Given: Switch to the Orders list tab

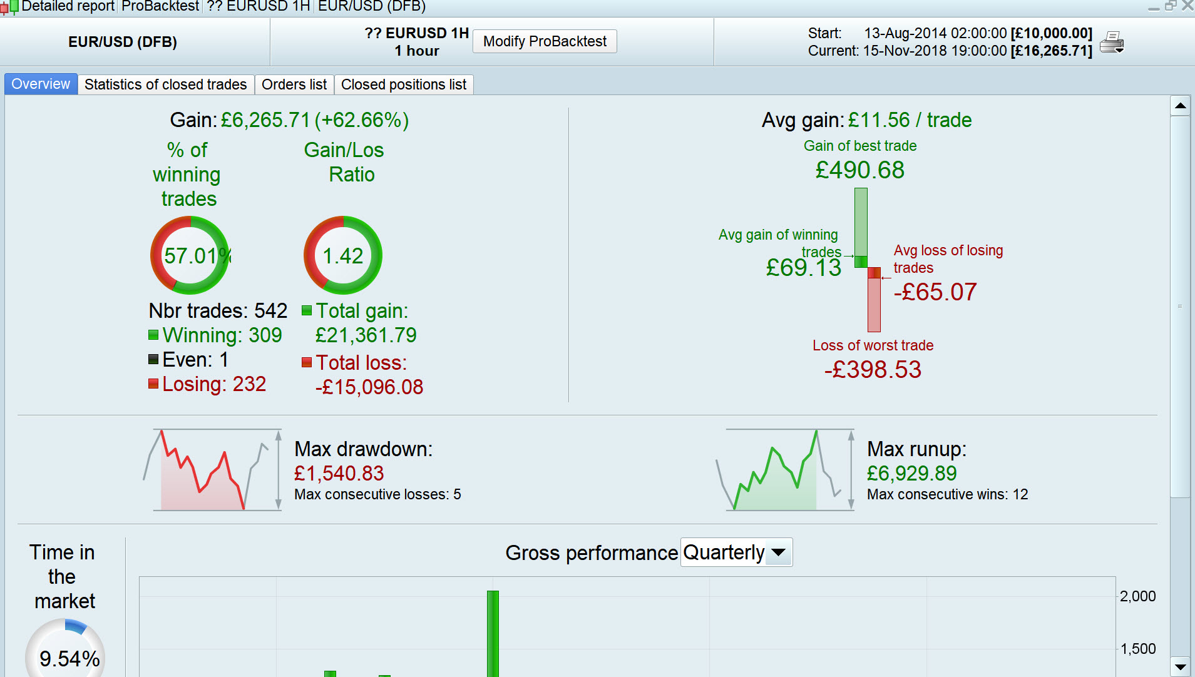Looking at the screenshot, I should coord(294,84).
